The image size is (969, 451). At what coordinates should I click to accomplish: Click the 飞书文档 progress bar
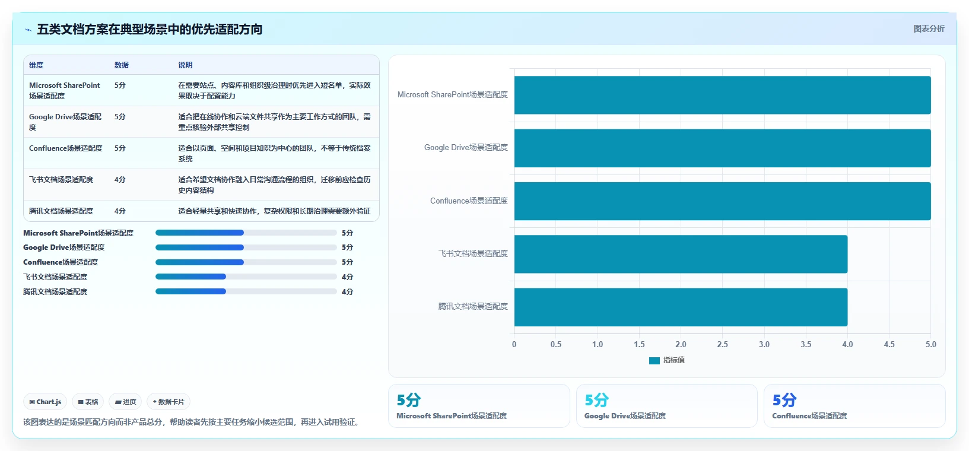pyautogui.click(x=246, y=277)
